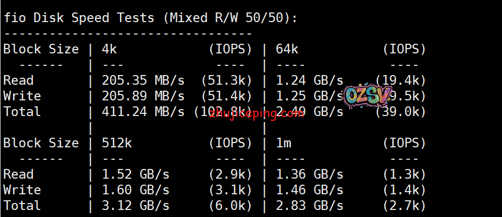Image resolution: width=502 pixels, height=217 pixels.
Task: Select the 1.52 GB/s read value
Action: tap(136, 174)
